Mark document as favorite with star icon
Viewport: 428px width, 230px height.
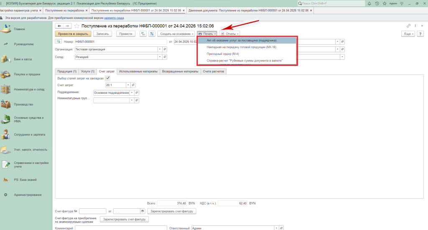[76, 26]
